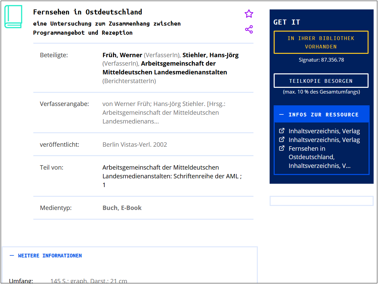This screenshot has width=378, height=284.
Task: Open the share icon for this record
Action: tap(249, 29)
